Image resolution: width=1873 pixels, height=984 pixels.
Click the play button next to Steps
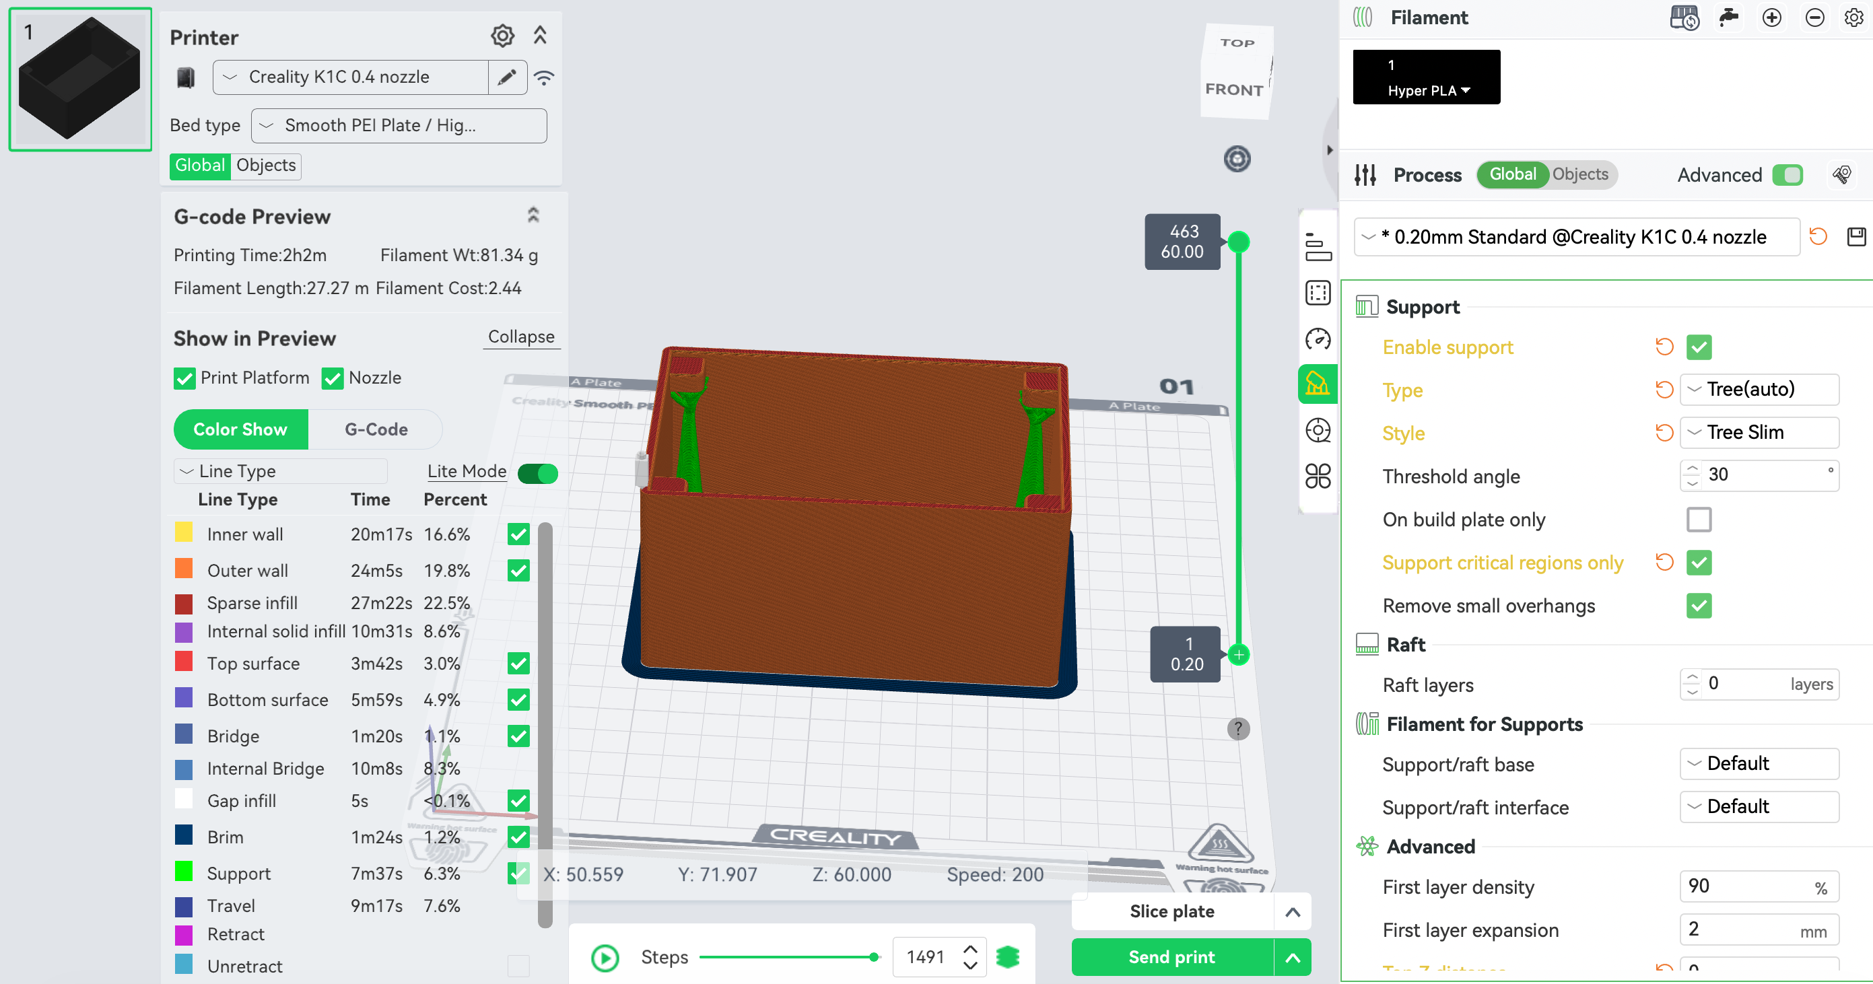(605, 957)
